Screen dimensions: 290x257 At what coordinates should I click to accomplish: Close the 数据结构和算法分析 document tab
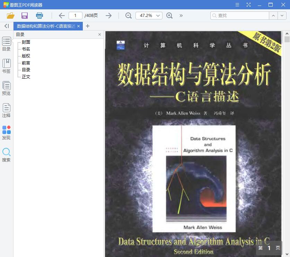coord(78,26)
